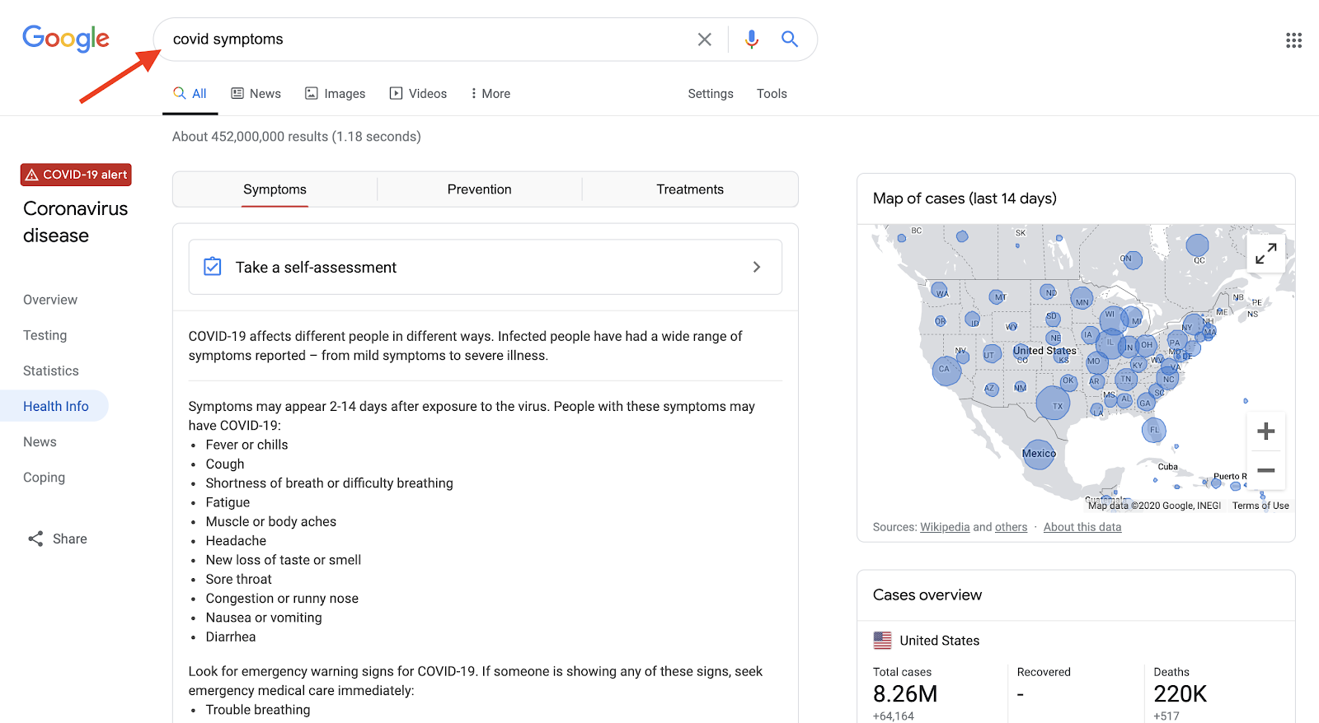Click the Google logo
Image resolution: width=1319 pixels, height=723 pixels.
(x=66, y=38)
